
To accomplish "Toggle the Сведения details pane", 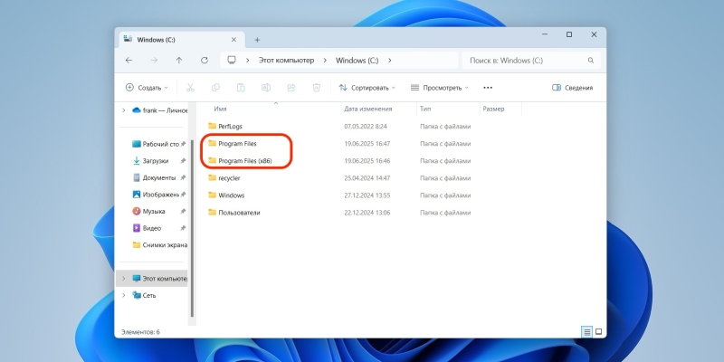I will tap(573, 87).
